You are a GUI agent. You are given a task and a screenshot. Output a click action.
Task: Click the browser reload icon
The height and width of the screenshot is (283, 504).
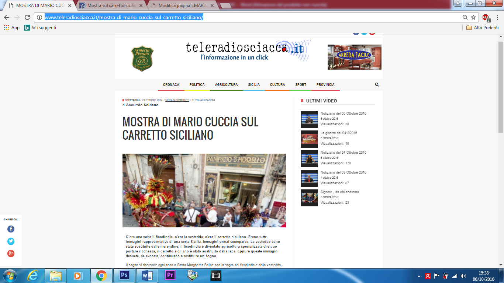click(27, 17)
